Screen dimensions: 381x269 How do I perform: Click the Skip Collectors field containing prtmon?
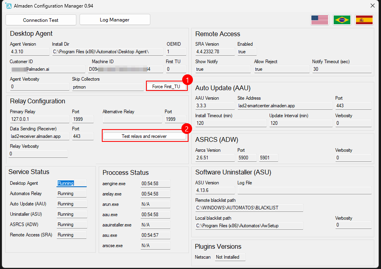coord(108,87)
